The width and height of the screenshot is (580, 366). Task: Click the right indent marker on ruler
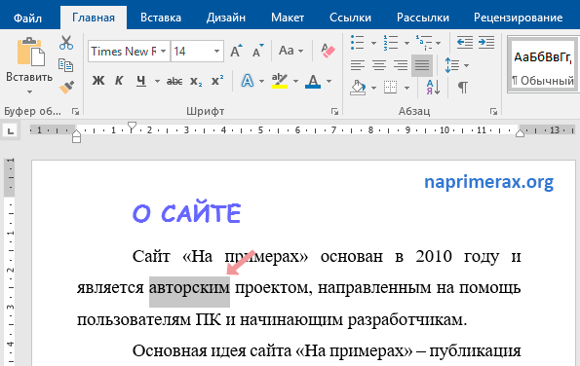520,133
